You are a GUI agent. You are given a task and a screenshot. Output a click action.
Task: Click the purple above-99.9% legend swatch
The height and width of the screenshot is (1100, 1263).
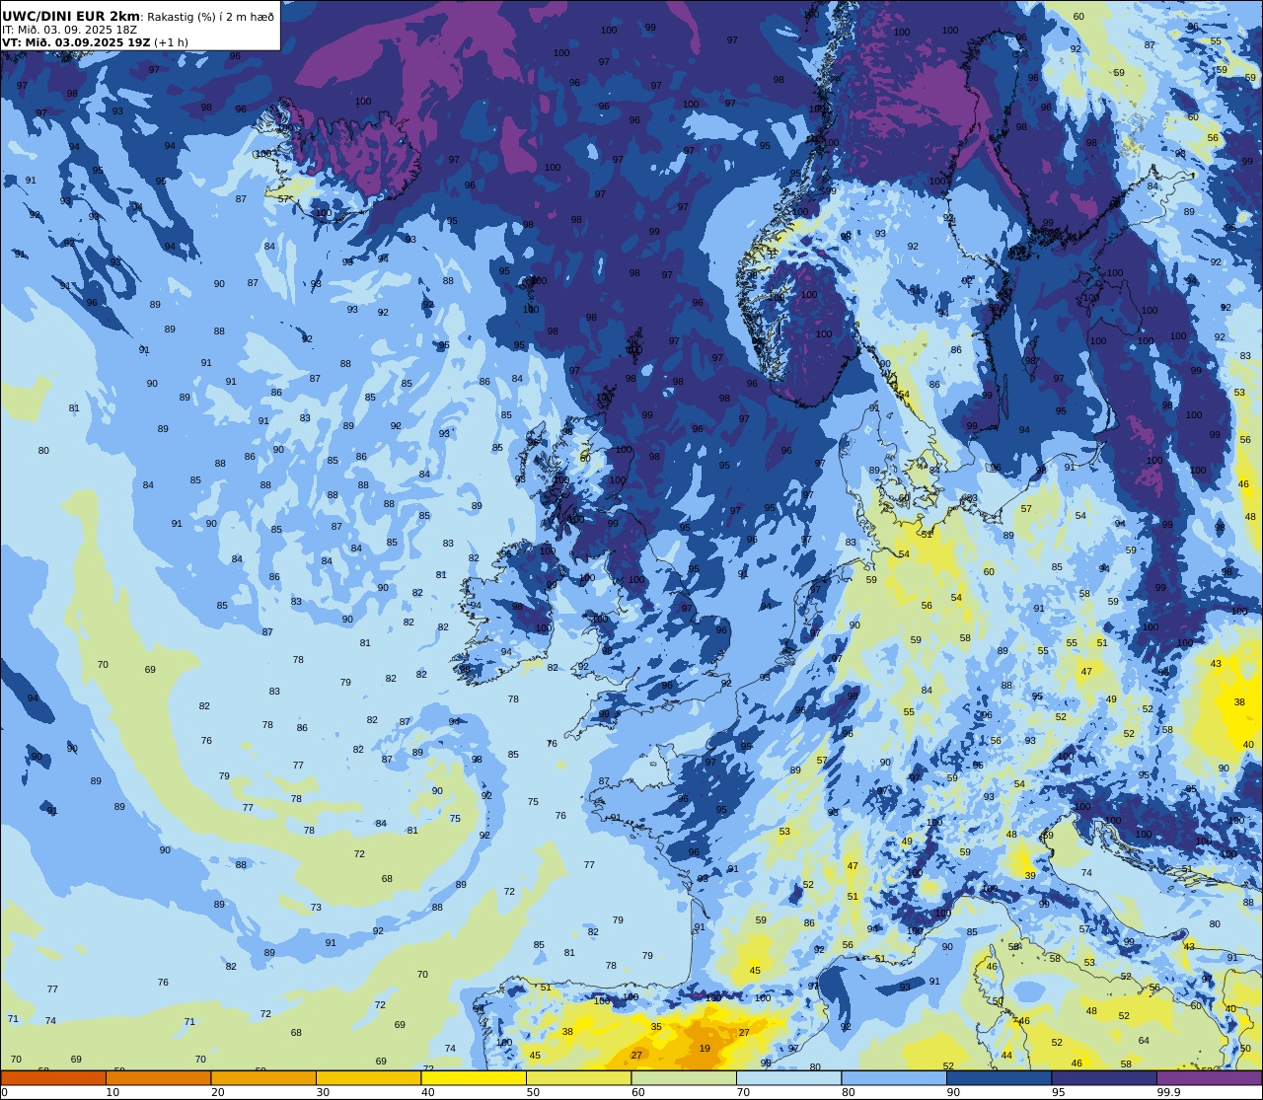click(x=1209, y=1077)
